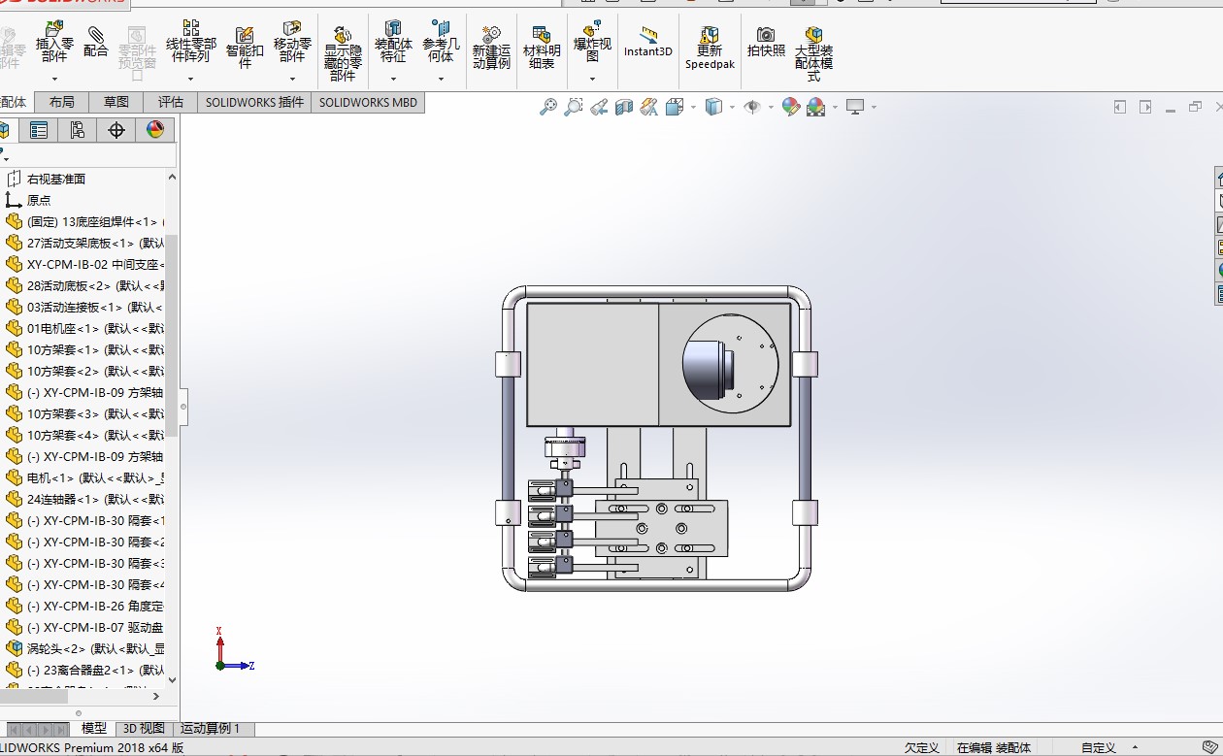Open 材料明细表 (Bill of Materials)
Image resolution: width=1223 pixels, height=756 pixels.
[542, 49]
